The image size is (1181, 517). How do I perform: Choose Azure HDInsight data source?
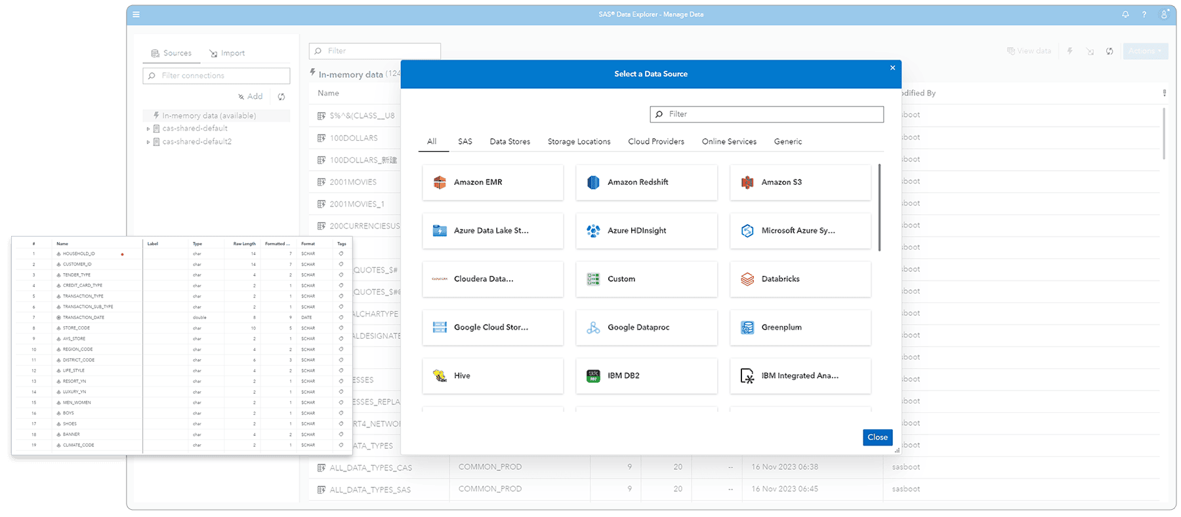(x=646, y=231)
